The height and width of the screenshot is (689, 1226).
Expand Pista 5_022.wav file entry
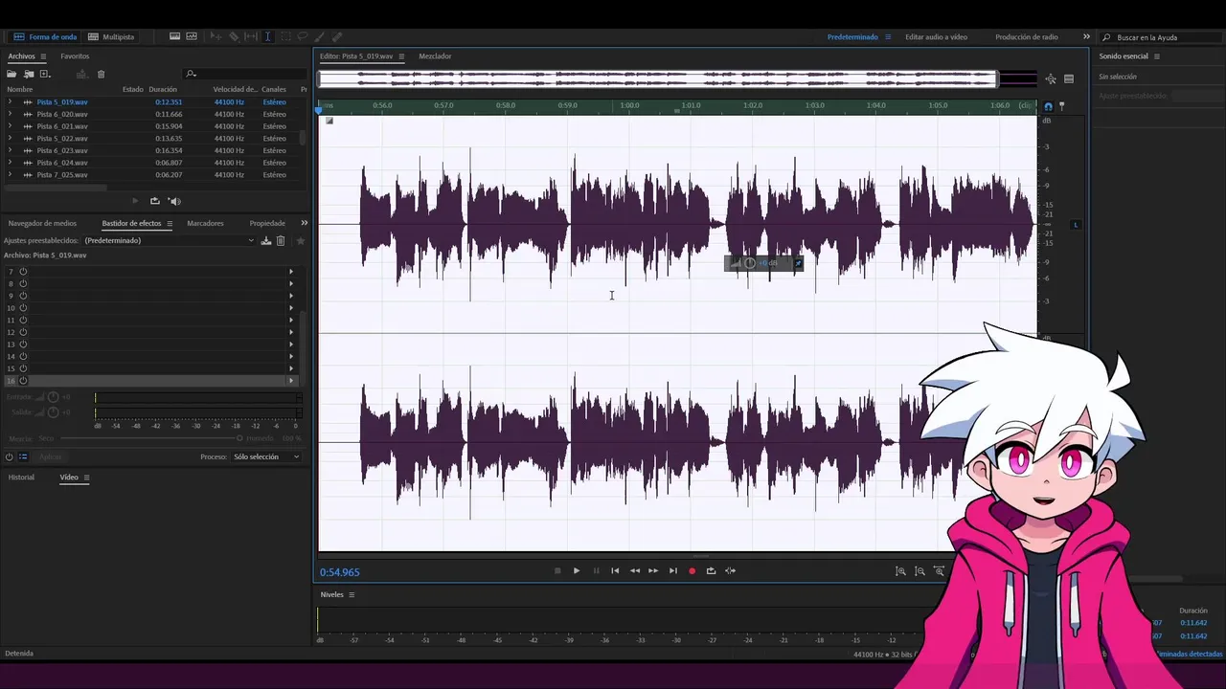point(10,139)
